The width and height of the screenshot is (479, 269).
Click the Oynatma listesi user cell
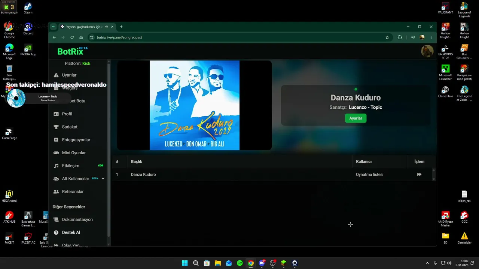point(369,174)
